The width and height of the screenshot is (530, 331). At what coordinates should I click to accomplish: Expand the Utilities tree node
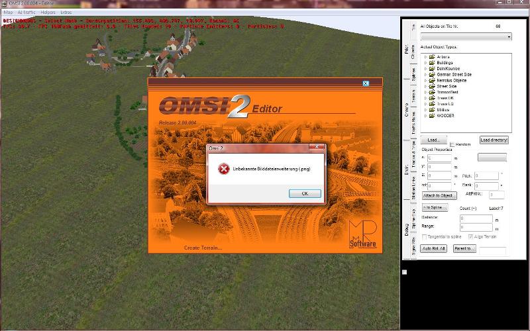tap(425, 110)
